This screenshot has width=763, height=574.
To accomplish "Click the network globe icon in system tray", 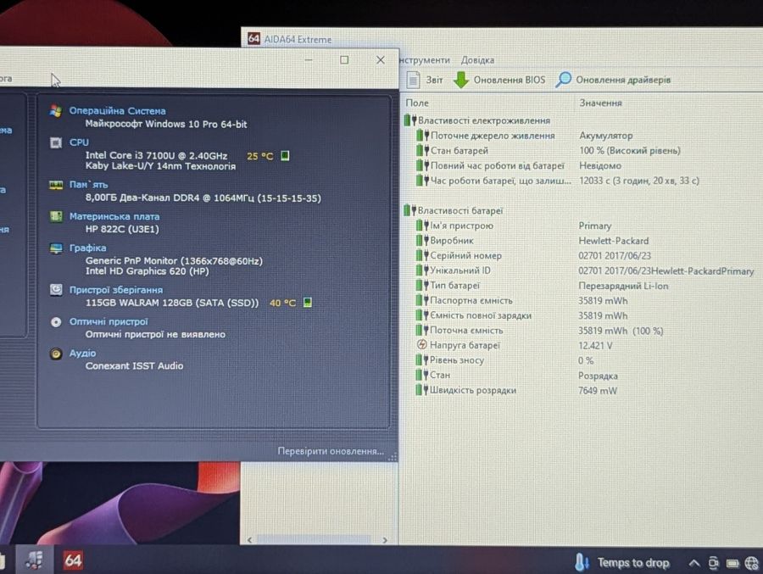I will coord(752,564).
